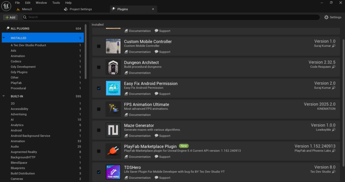The image size is (345, 182).
Task: Open Tec Dev Studio external link icon
Action: pyautogui.click(x=334, y=172)
